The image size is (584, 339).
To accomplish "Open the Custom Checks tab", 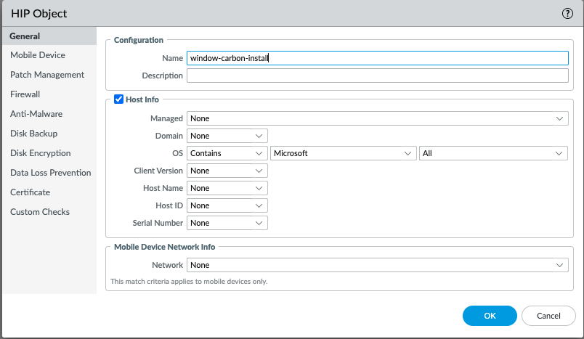I will 40,212.
